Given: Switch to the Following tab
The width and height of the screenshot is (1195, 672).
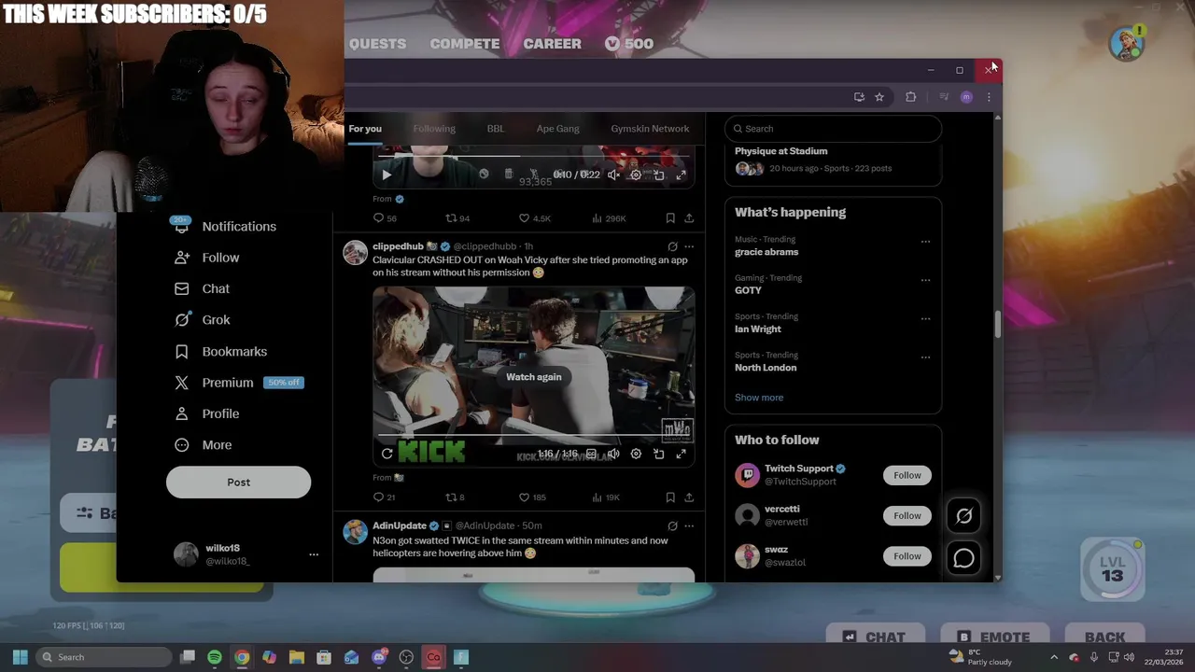Looking at the screenshot, I should pos(434,129).
